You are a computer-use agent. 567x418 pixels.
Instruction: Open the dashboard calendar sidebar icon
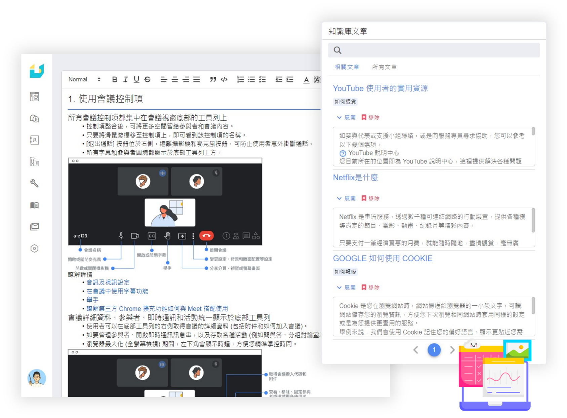click(34, 97)
